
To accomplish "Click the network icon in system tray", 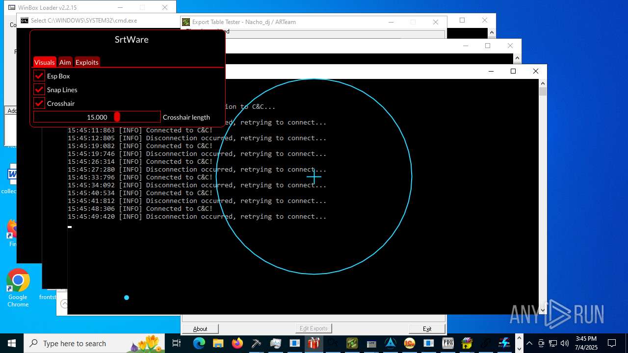I will pyautogui.click(x=553, y=343).
